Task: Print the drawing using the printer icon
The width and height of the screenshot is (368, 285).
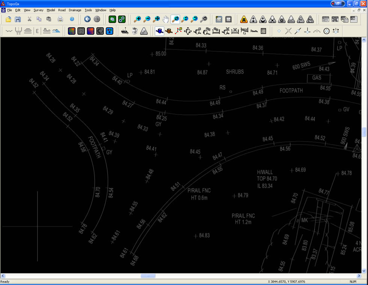Action: coord(60,19)
